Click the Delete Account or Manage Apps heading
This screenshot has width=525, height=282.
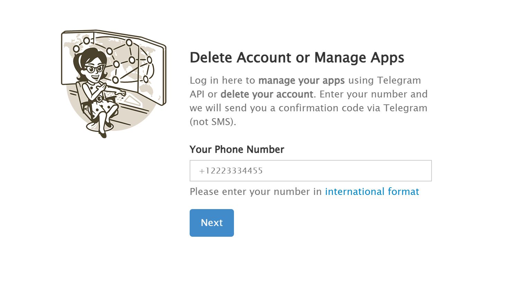coord(297,57)
